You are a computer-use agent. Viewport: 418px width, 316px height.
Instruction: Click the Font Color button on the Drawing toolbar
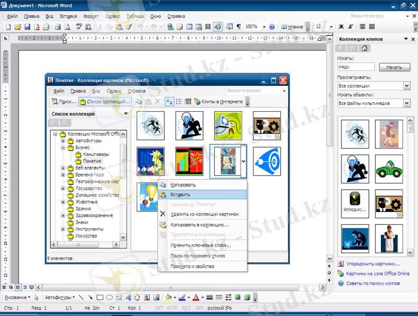click(196, 298)
